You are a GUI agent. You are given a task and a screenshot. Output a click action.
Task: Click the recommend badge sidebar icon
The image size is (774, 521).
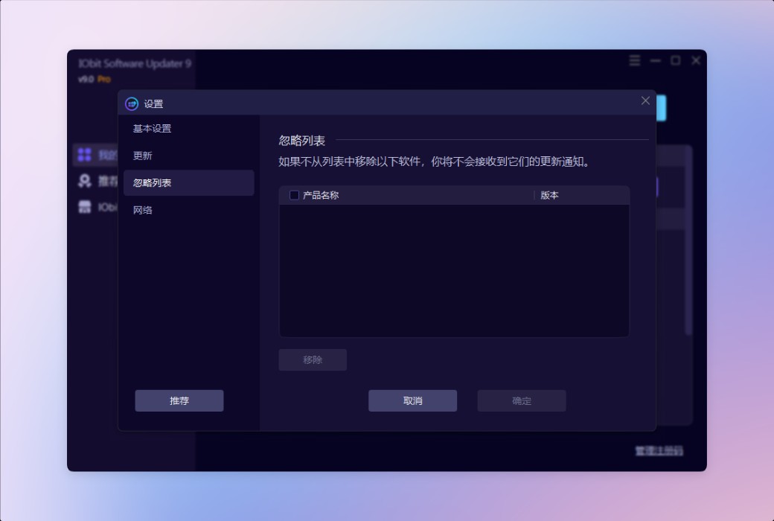click(84, 181)
